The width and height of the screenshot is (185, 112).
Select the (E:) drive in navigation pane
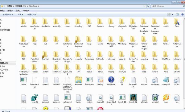pyautogui.click(x=4, y=70)
